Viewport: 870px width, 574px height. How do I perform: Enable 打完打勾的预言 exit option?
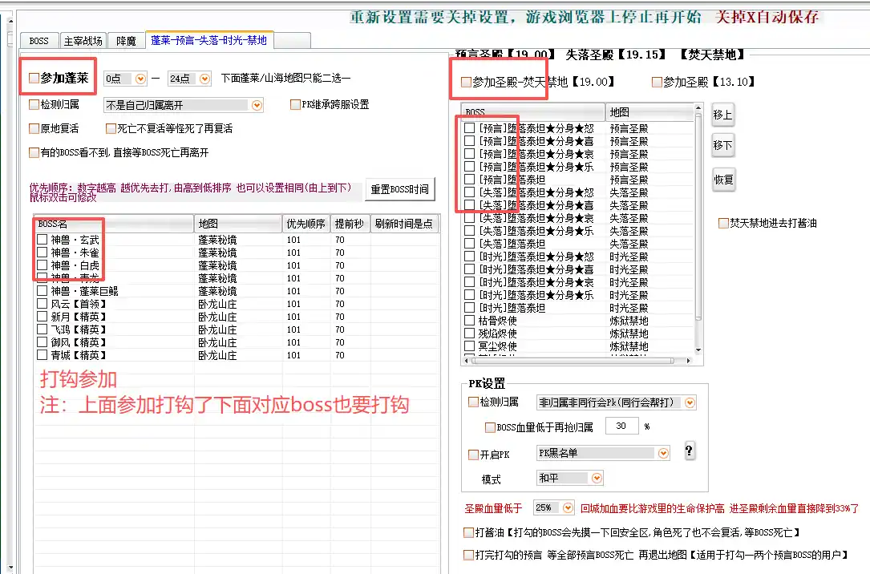[468, 555]
